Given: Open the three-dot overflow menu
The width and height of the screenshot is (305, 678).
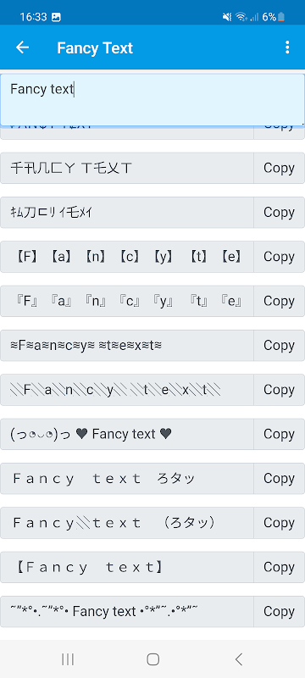Looking at the screenshot, I should [x=287, y=47].
